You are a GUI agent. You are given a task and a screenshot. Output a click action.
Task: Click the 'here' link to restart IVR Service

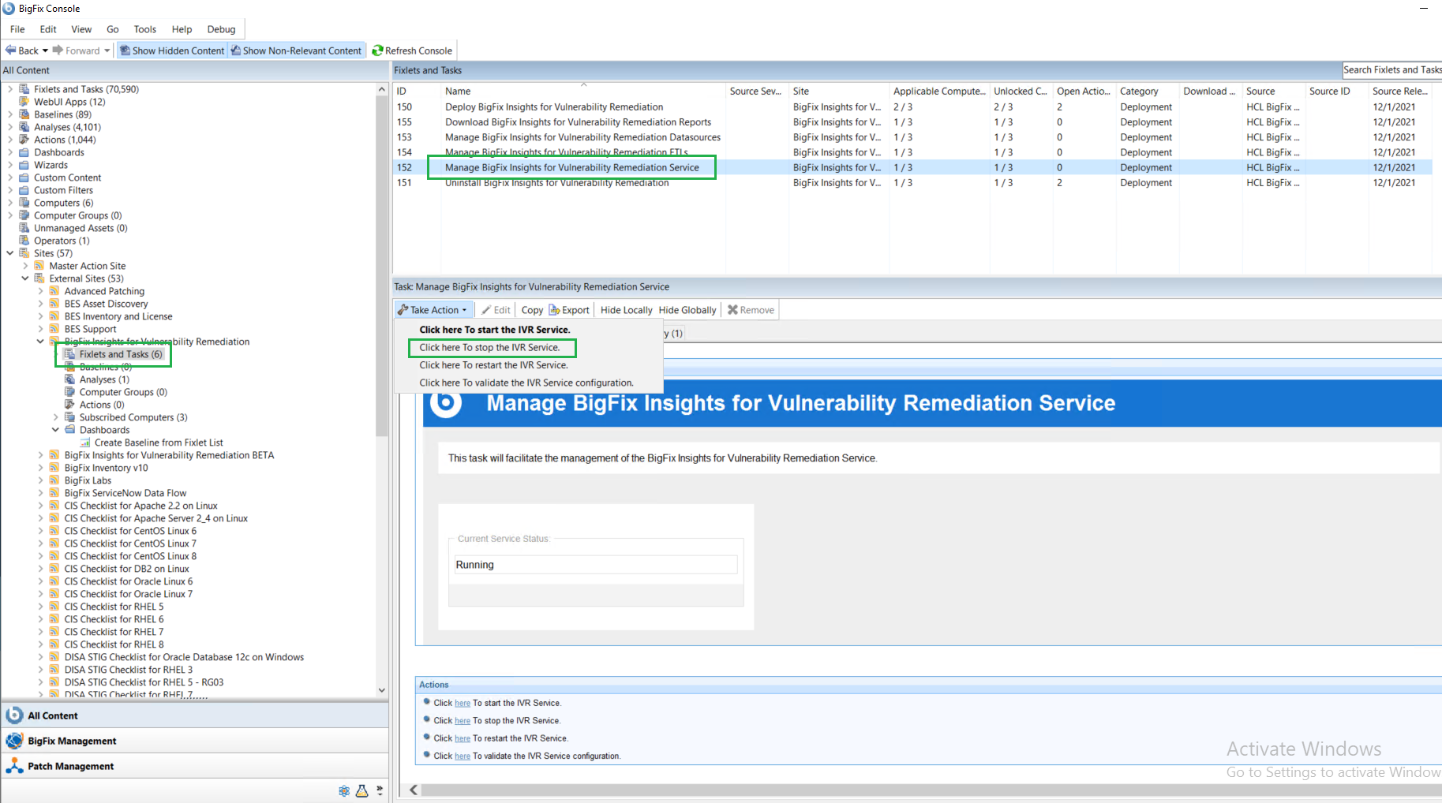462,739
